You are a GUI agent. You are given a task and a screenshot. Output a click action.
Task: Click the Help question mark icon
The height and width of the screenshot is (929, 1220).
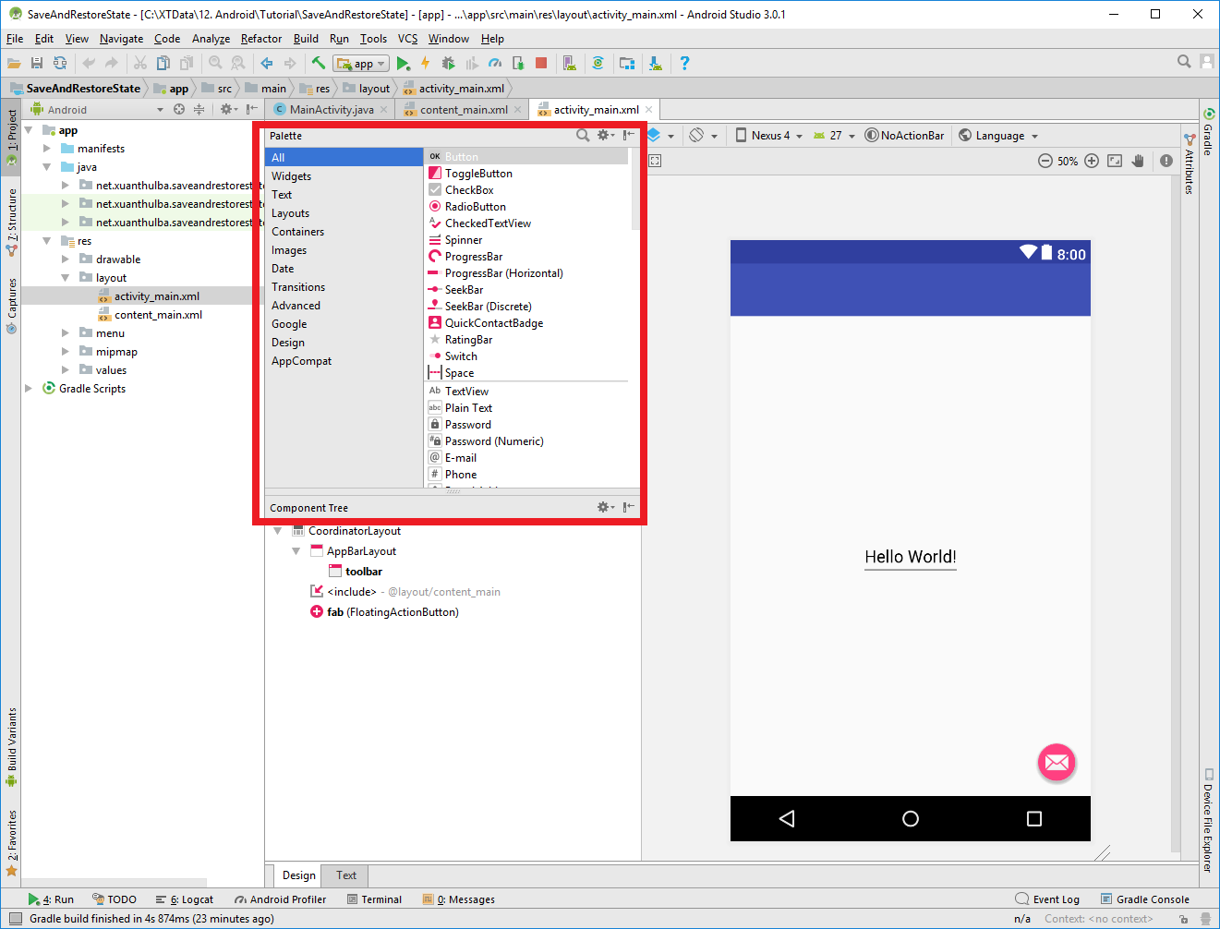[x=684, y=63]
